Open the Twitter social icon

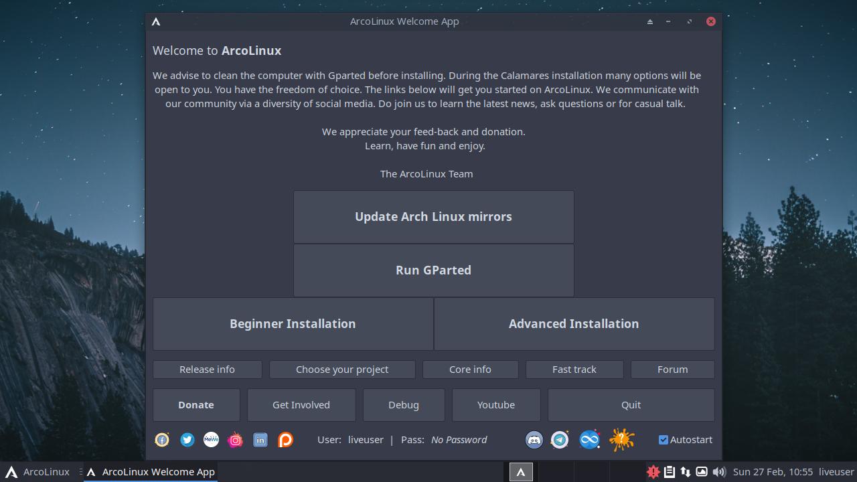(187, 440)
